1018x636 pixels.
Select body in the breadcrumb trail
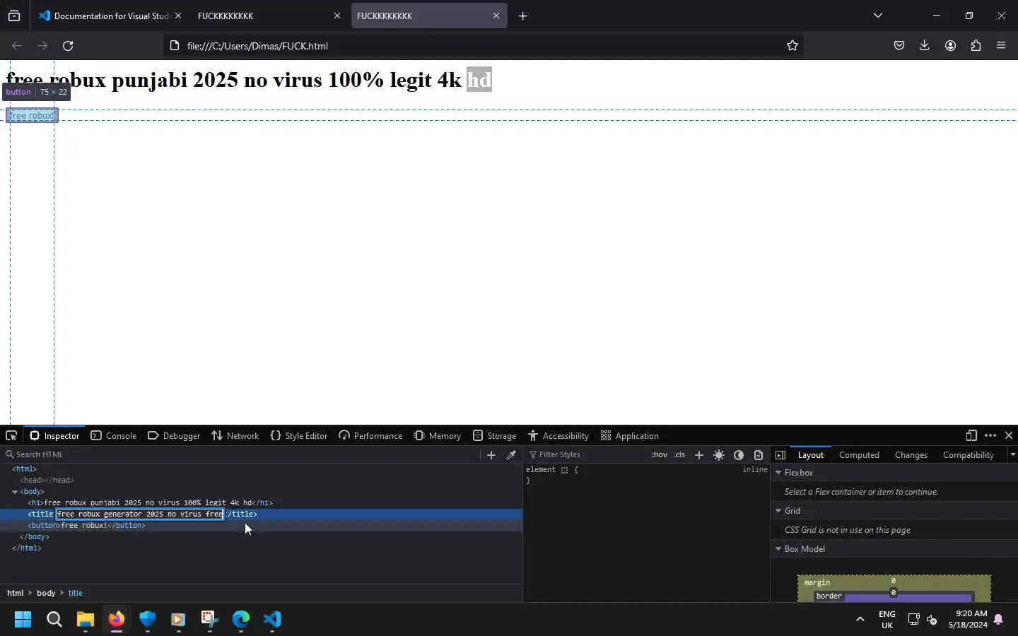pos(46,593)
